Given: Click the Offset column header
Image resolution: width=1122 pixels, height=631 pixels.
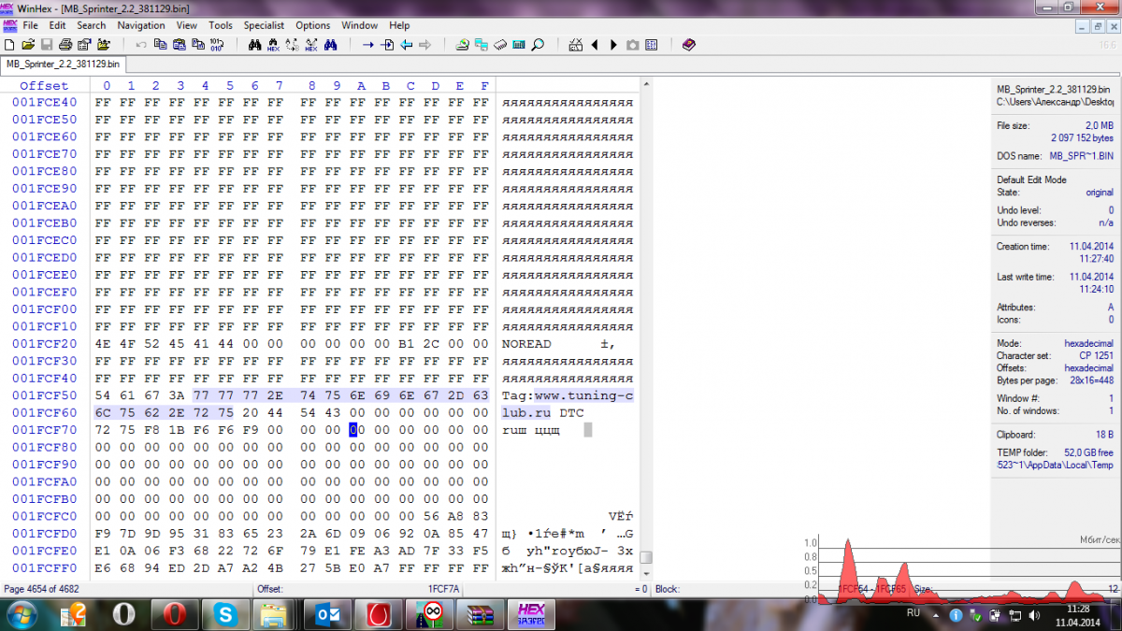Looking at the screenshot, I should (x=45, y=86).
